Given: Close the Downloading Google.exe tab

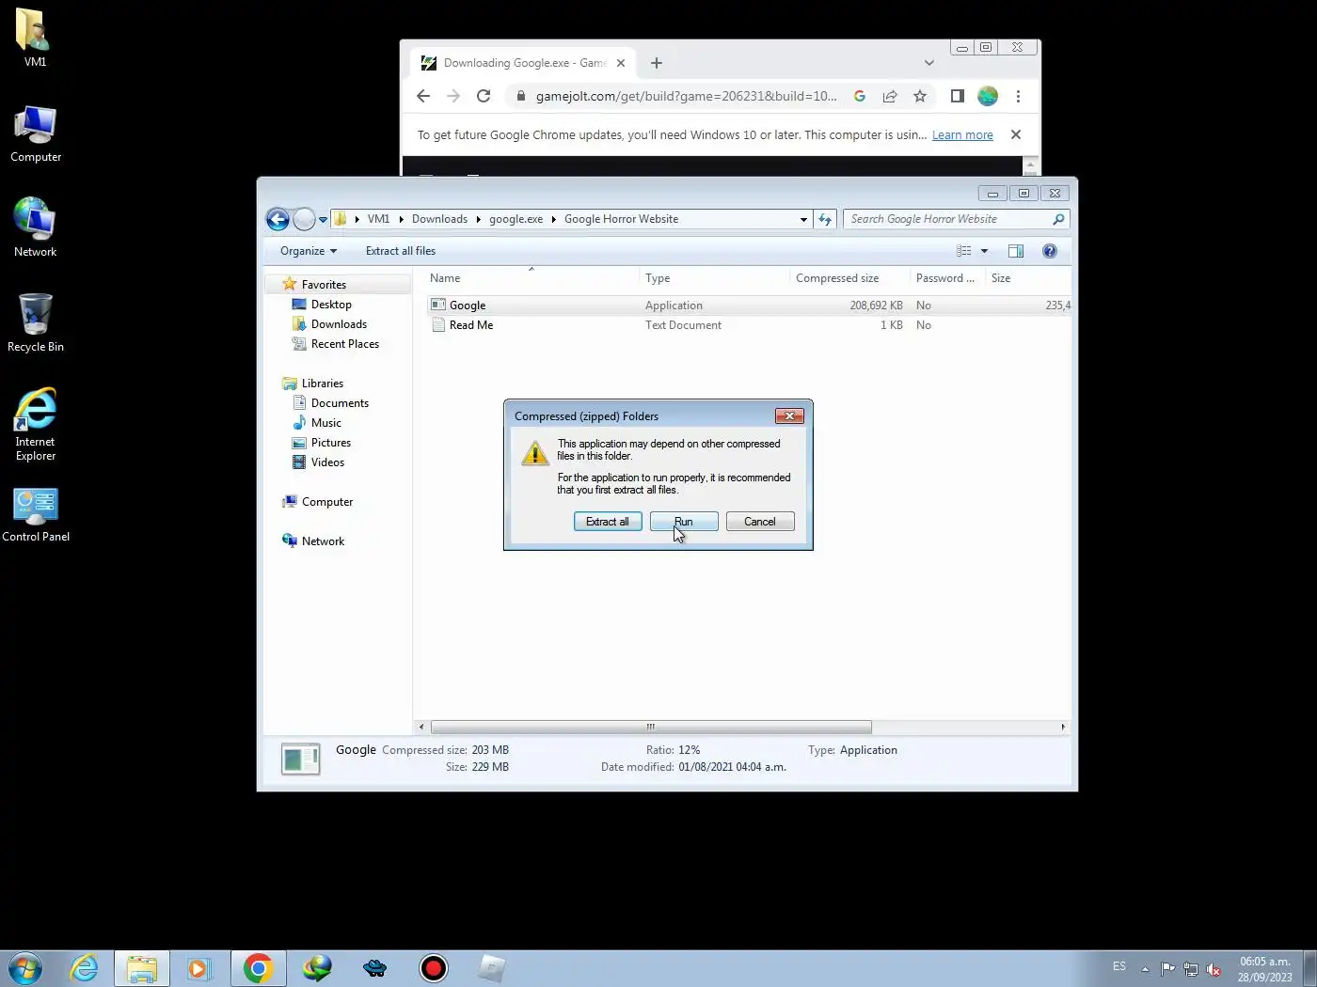Looking at the screenshot, I should click(621, 63).
